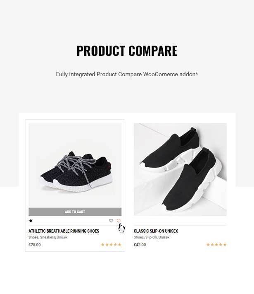Screen dimensions: 254x294
Task: Select the black color swatch
Action: coord(31,221)
